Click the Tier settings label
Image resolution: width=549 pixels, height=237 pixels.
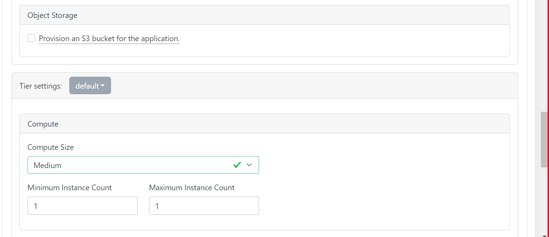(40, 85)
